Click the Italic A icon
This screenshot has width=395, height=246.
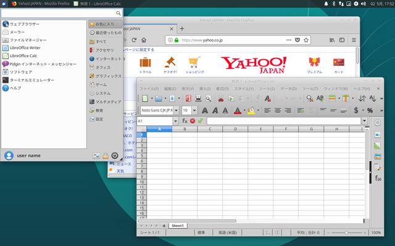(215, 110)
